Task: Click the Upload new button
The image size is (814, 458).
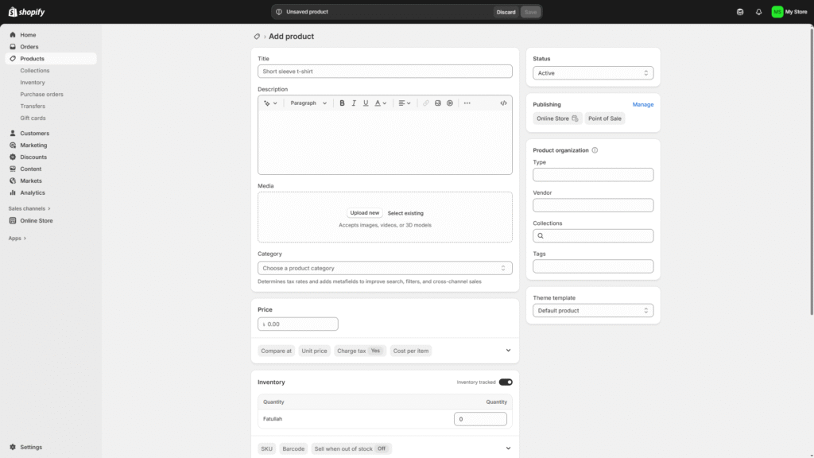Action: tap(365, 213)
